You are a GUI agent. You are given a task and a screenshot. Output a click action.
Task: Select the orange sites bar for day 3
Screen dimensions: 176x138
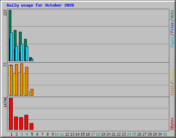click(22, 79)
